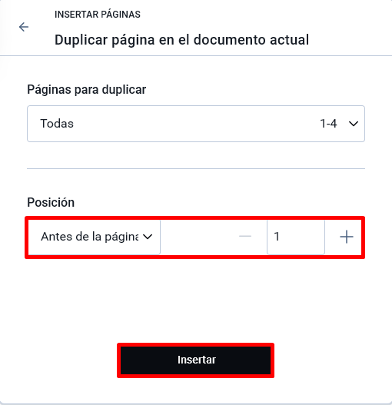Decrease page number with the minus icon
This screenshot has height=405, width=392.
(x=245, y=237)
